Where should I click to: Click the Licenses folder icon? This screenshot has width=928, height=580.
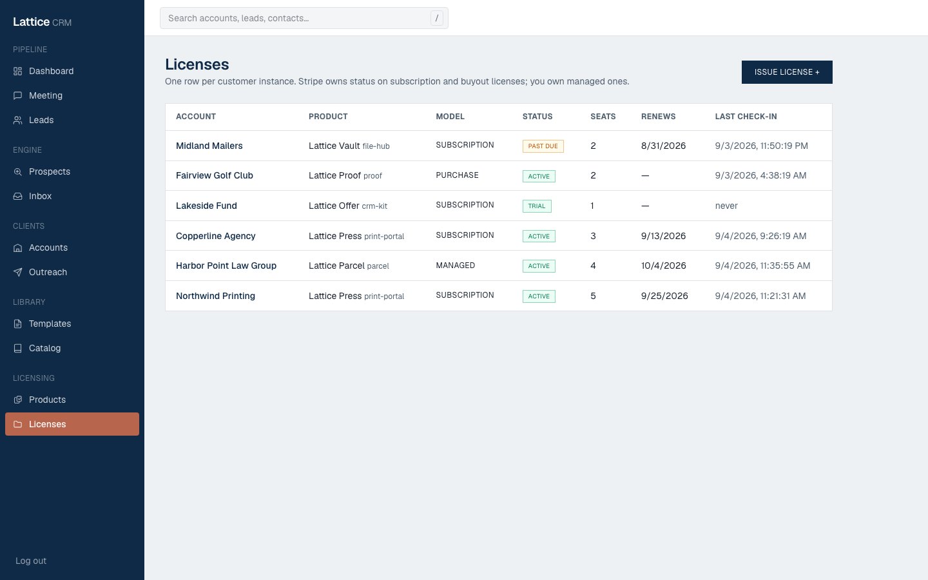18,424
